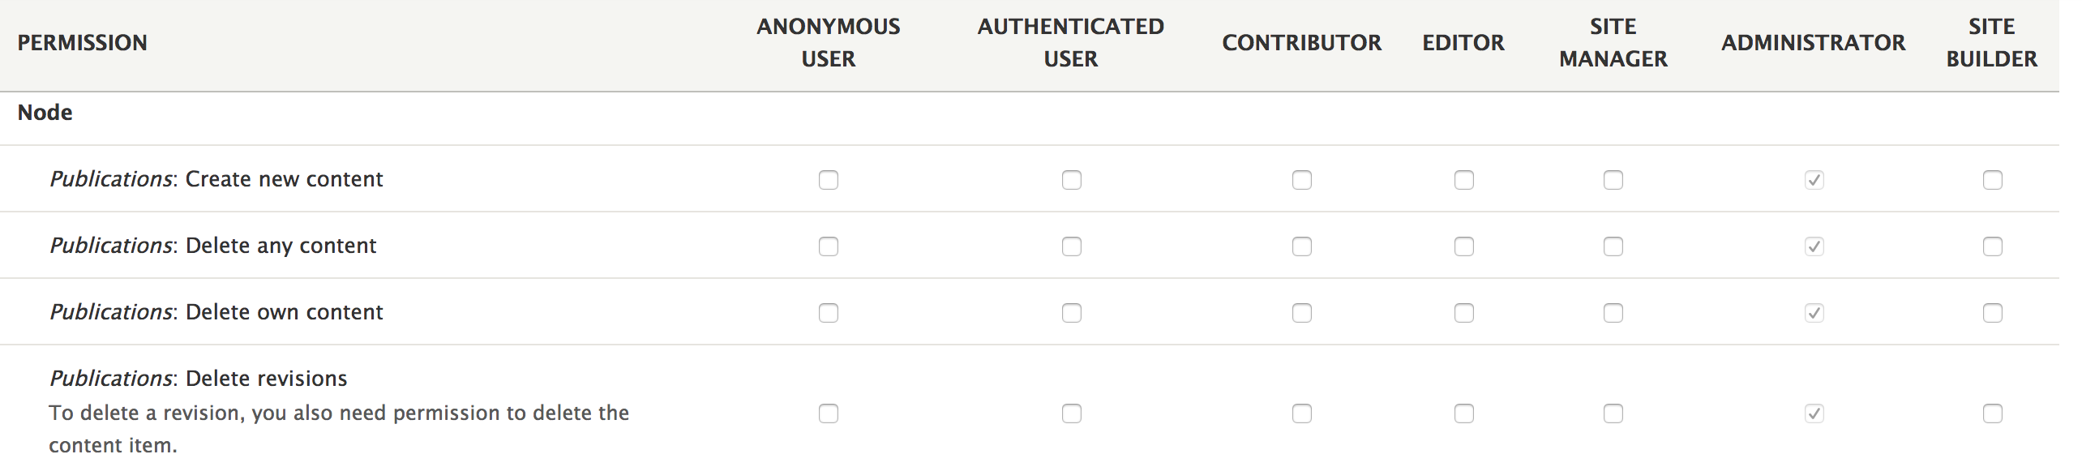The width and height of the screenshot is (2082, 467).
Task: Check Delete revisions for Anonymous User
Action: pyautogui.click(x=828, y=413)
